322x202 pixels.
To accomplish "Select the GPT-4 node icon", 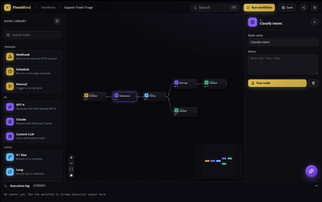I will click(10, 107).
